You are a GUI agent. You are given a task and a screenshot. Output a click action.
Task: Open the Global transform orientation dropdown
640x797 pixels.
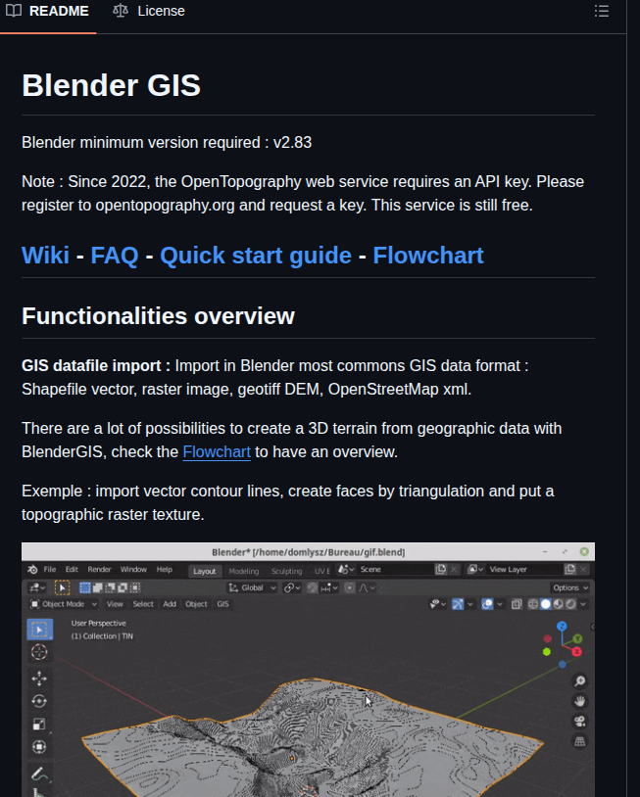[x=252, y=588]
